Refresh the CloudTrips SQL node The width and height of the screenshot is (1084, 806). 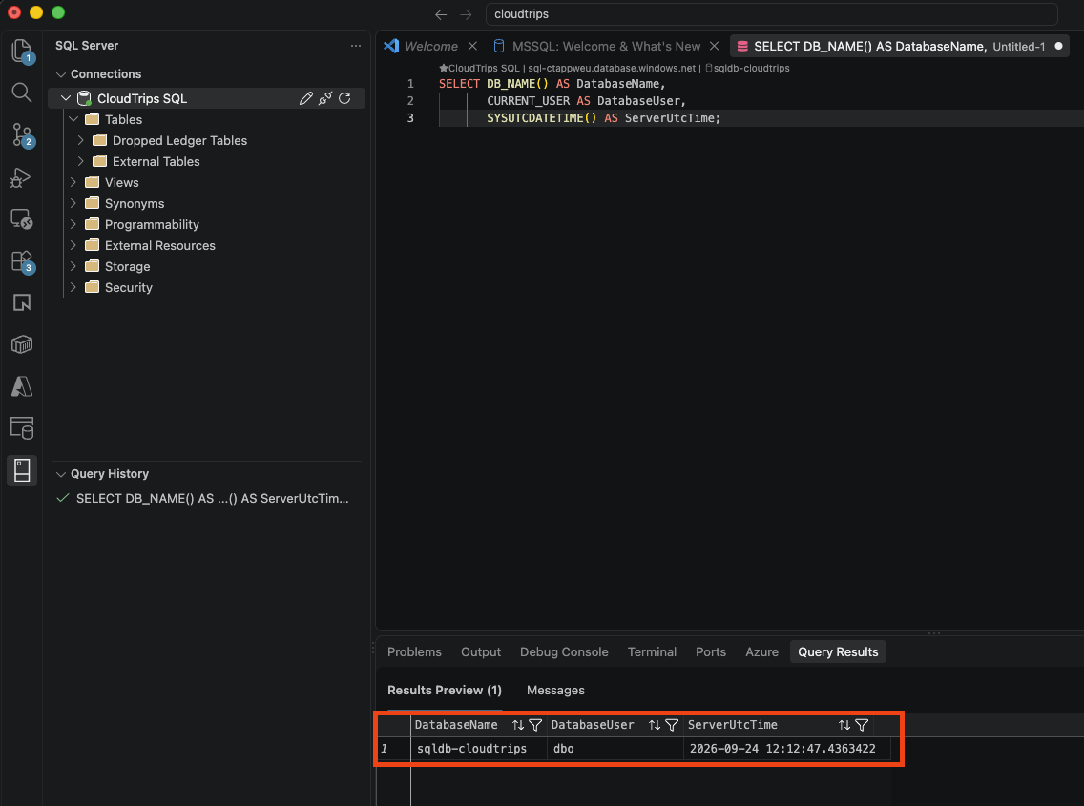[x=344, y=98]
